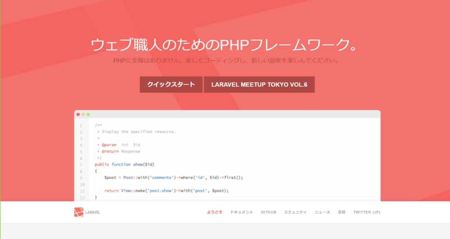Viewport: 450px width, 239px height.
Task: Open LARAVEL MEETUP TOKYO VOL.6 button
Action: click(x=259, y=84)
